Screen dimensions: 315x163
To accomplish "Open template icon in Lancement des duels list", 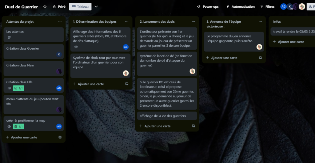I will 193,126.
